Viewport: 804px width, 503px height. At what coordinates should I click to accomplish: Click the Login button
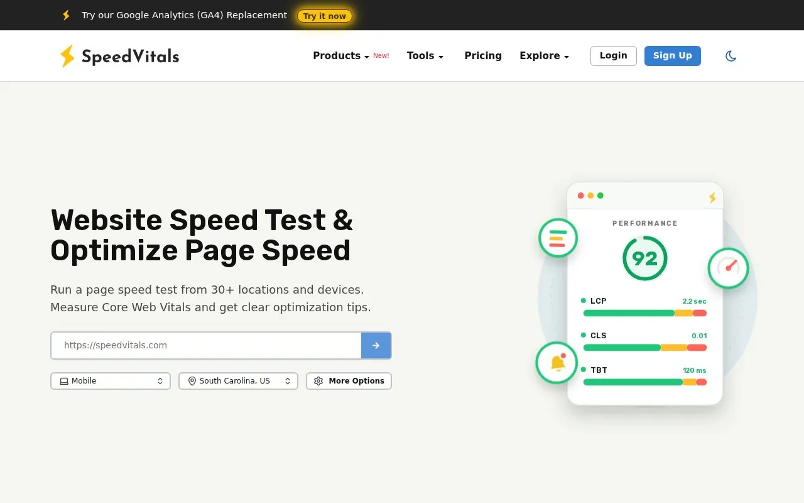click(x=614, y=56)
